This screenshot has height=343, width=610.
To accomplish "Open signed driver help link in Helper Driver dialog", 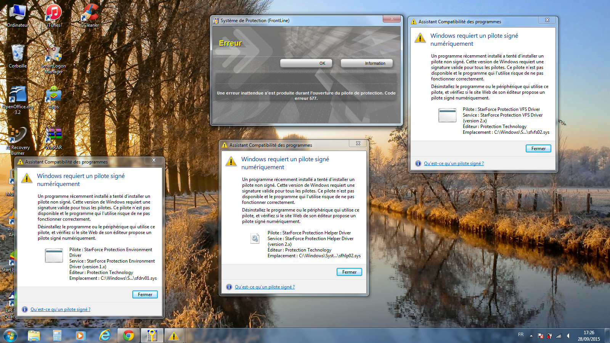I will tap(265, 287).
